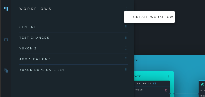
Task: Select the Aggregation 1 workflow
Action: pos(74,59)
